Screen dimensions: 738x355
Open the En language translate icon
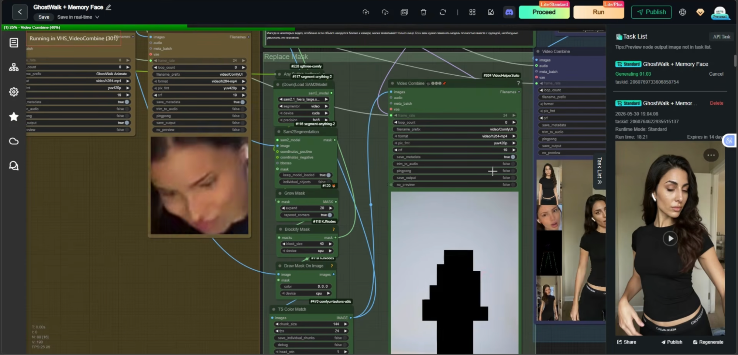point(404,12)
